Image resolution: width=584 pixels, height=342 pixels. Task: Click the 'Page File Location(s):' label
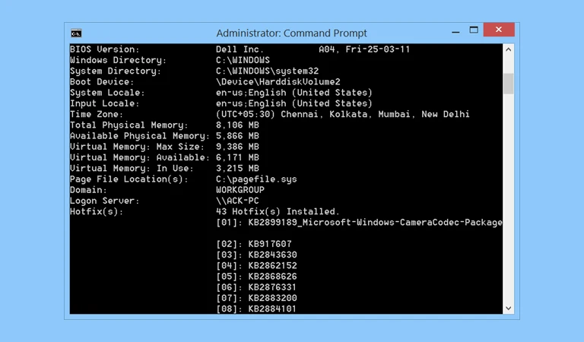coord(129,179)
